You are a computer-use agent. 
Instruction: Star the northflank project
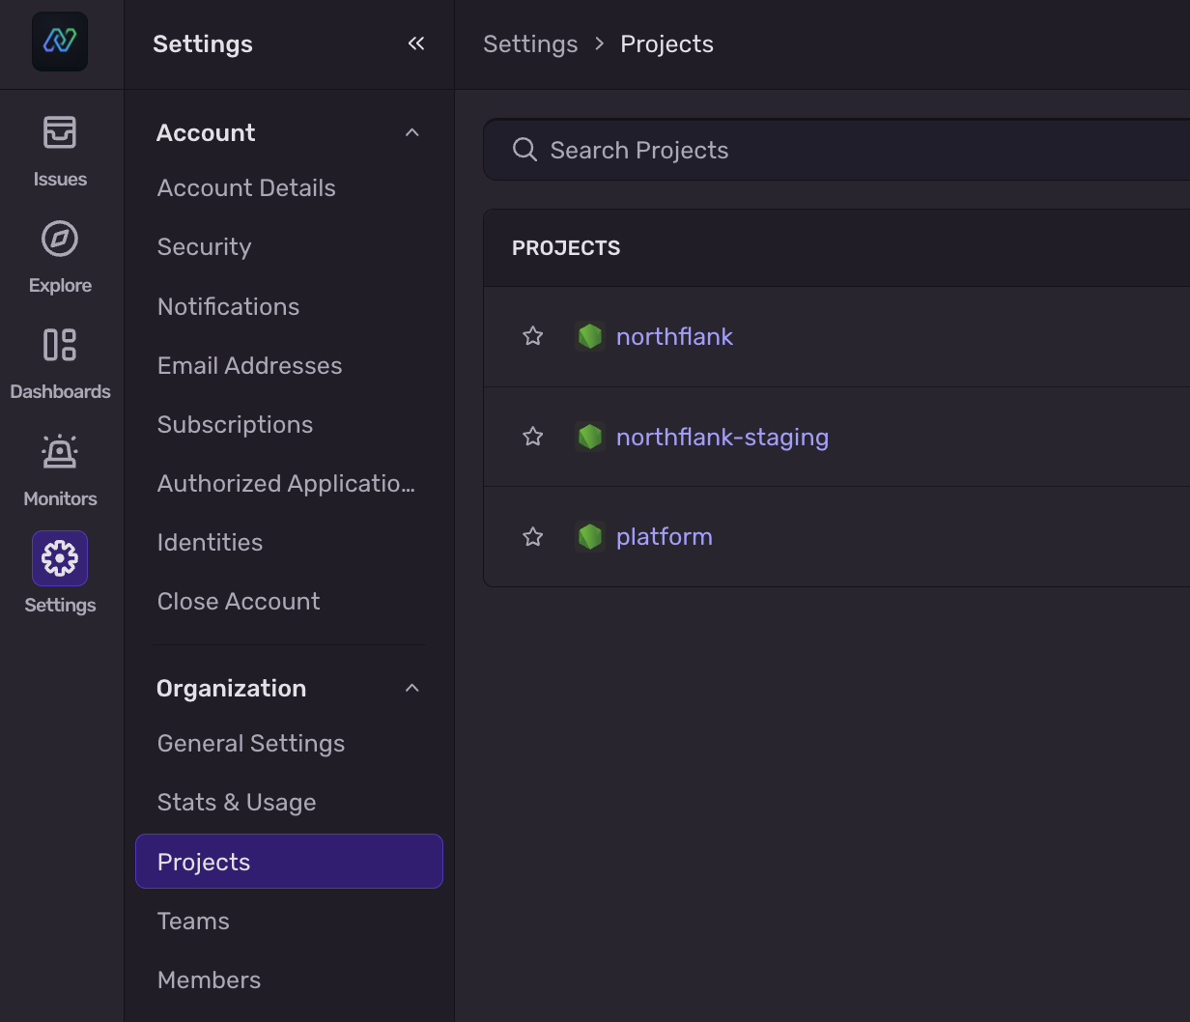coord(533,336)
